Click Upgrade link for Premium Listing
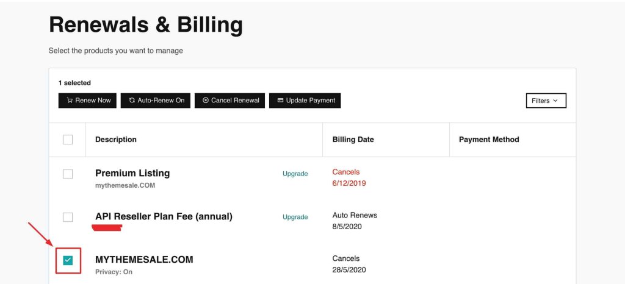This screenshot has width=625, height=284. click(295, 174)
